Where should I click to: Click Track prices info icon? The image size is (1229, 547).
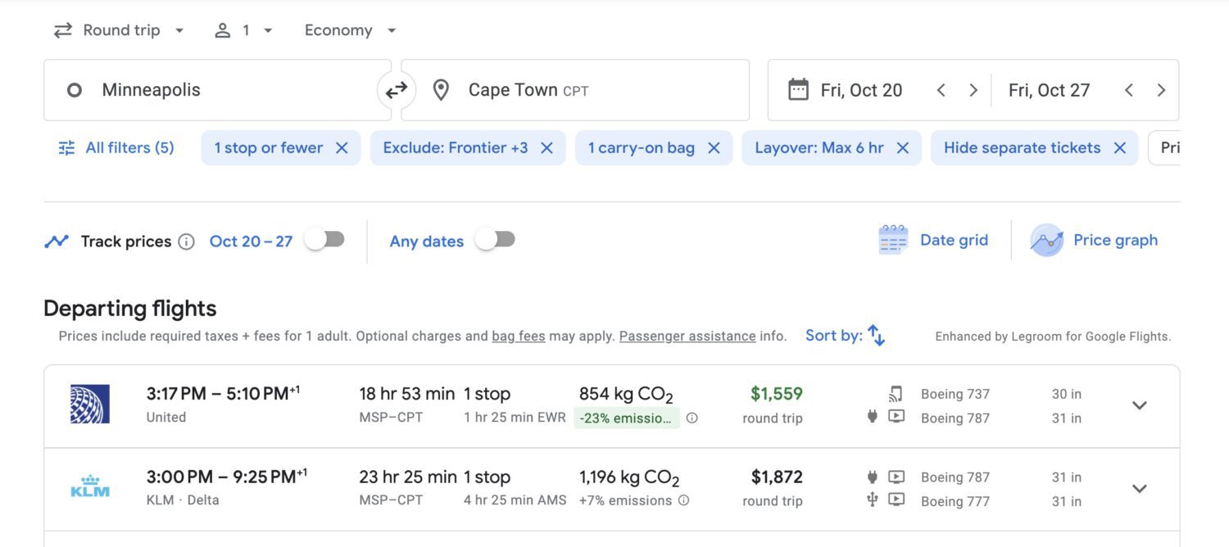pos(186,242)
